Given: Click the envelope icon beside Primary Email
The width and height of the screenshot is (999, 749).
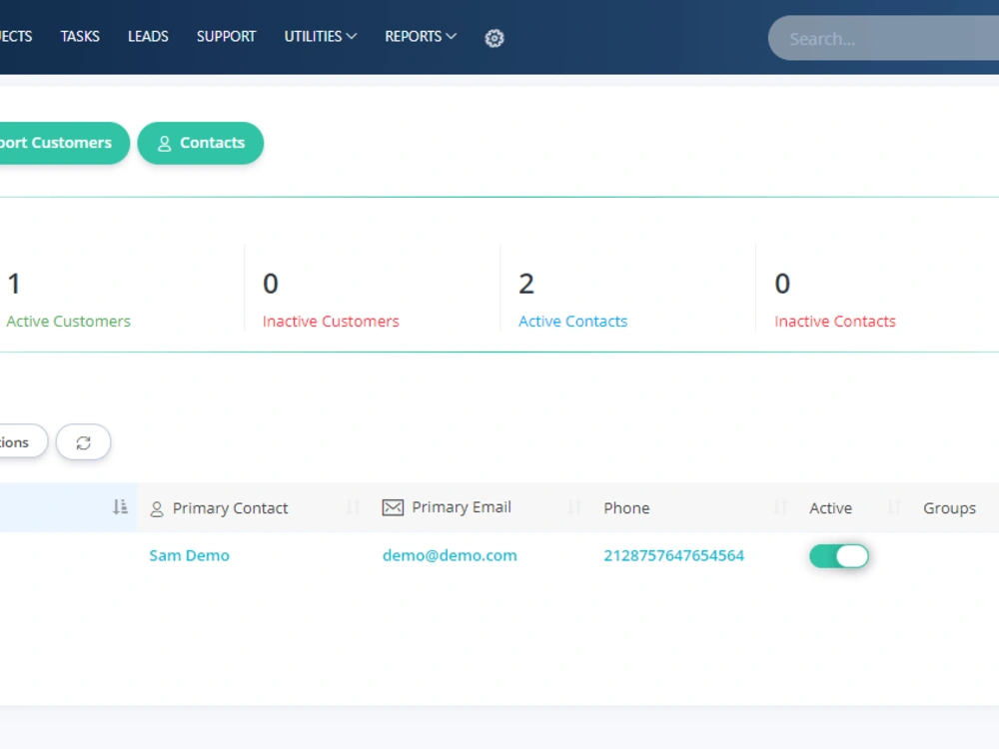Looking at the screenshot, I should pyautogui.click(x=393, y=507).
